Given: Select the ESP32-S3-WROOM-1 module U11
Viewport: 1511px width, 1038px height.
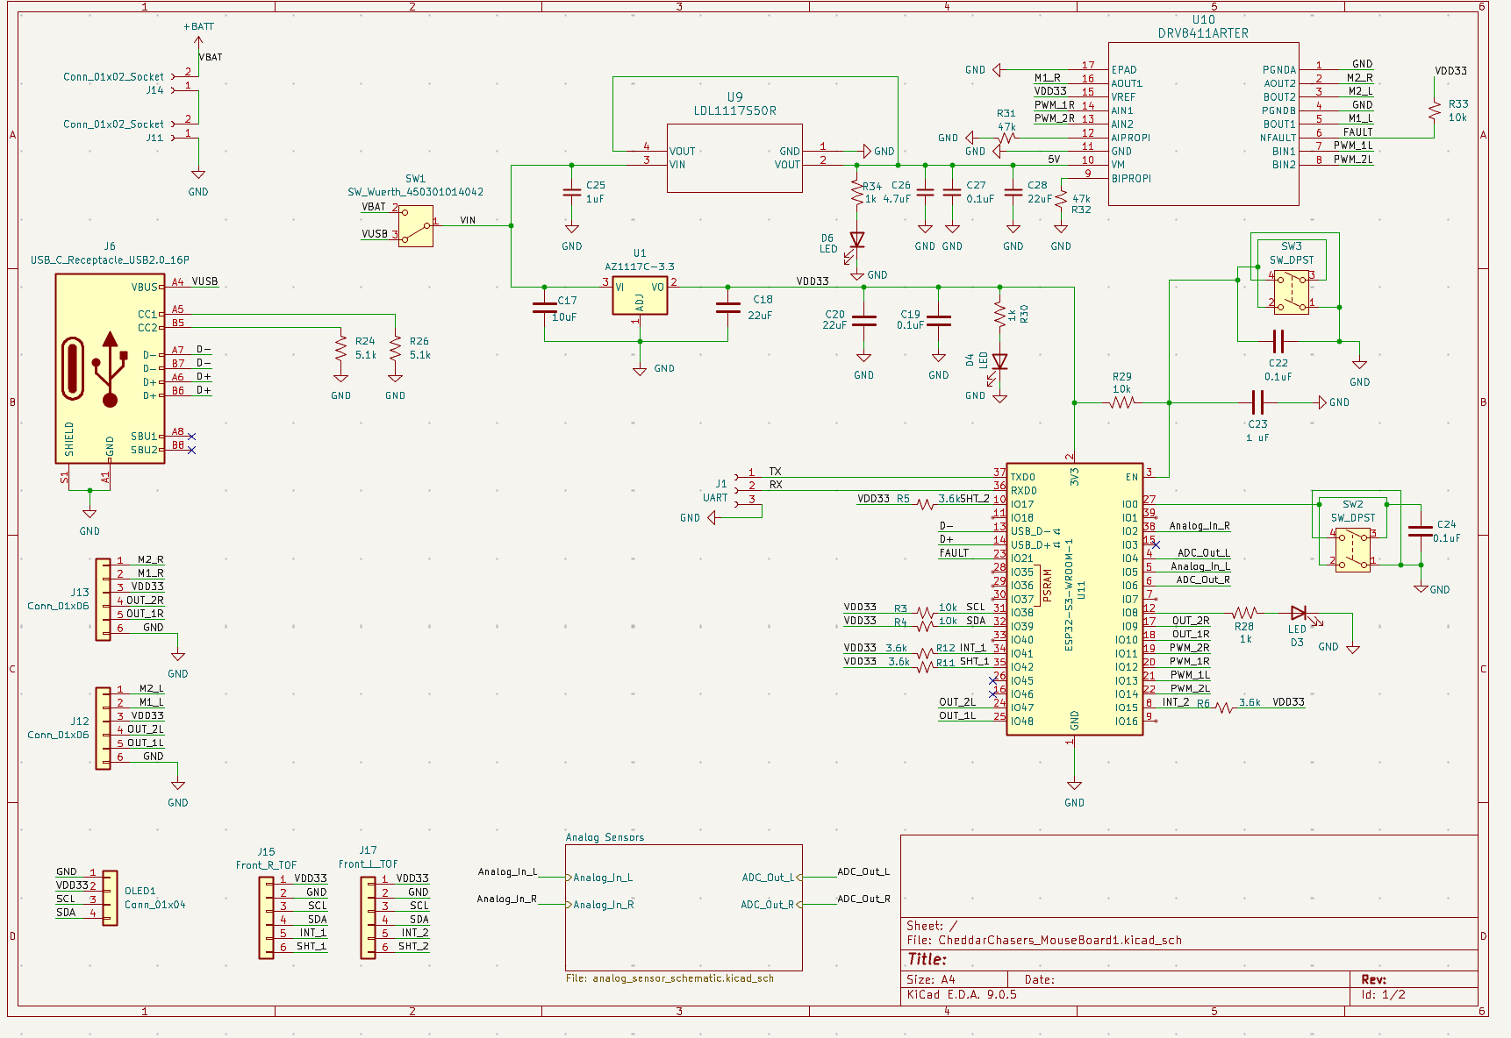Looking at the screenshot, I should pos(1074,599).
